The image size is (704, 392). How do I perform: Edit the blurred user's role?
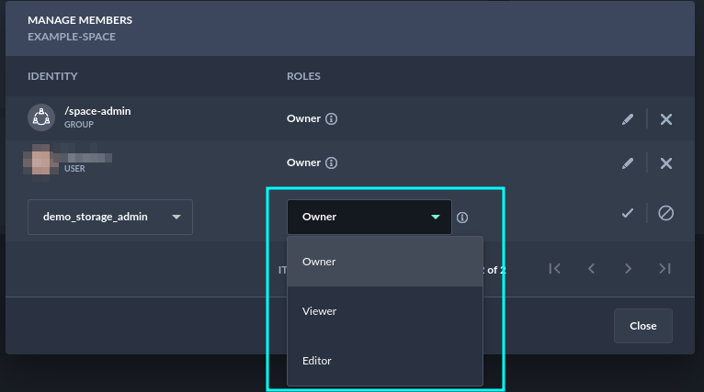(x=628, y=163)
